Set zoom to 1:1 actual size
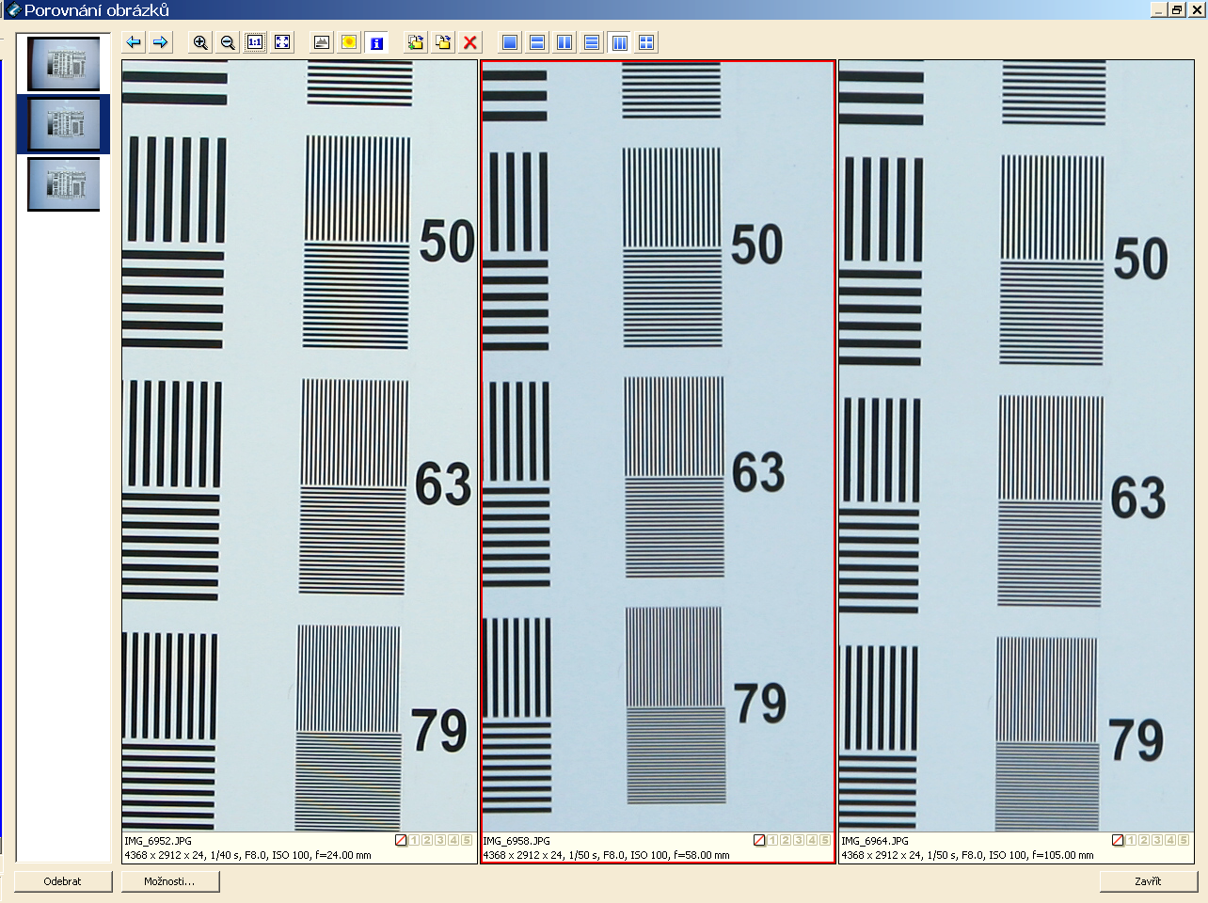The width and height of the screenshot is (1208, 903). pyautogui.click(x=255, y=42)
